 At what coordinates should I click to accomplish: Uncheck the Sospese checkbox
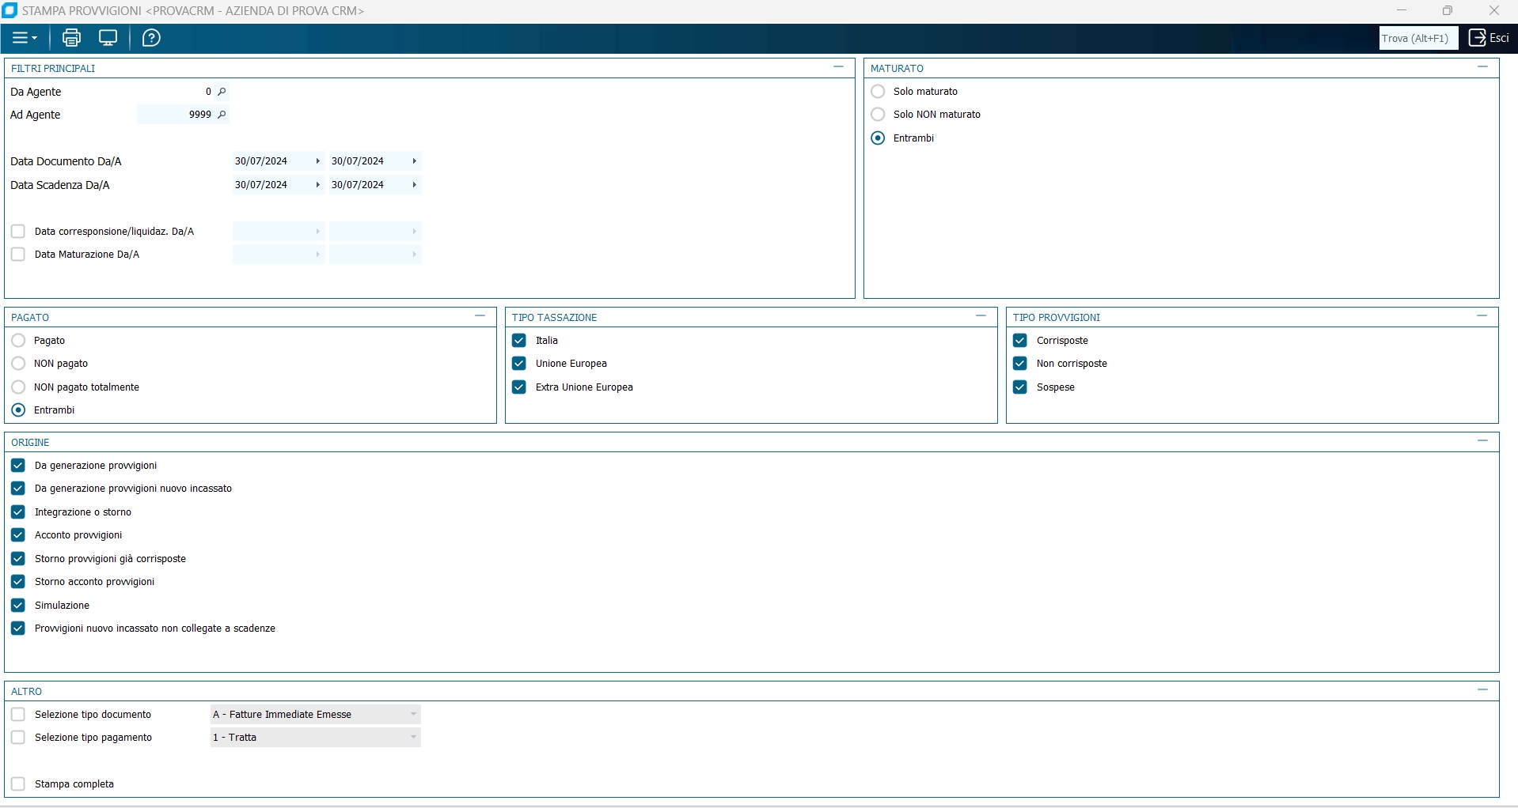[x=1020, y=387]
